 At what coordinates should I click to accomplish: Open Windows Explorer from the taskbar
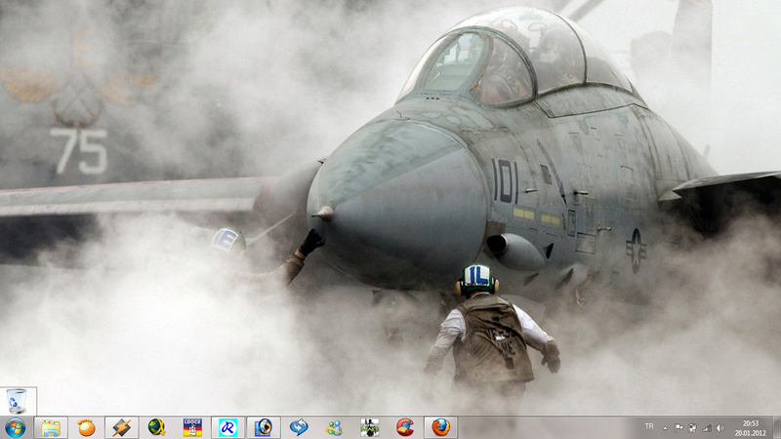pyautogui.click(x=51, y=427)
